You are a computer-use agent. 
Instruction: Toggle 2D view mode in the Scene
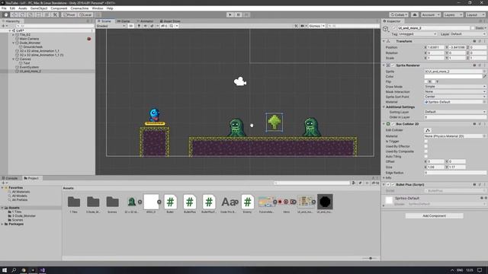131,26
